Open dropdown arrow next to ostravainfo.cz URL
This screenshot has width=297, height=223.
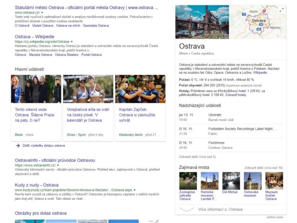point(58,165)
